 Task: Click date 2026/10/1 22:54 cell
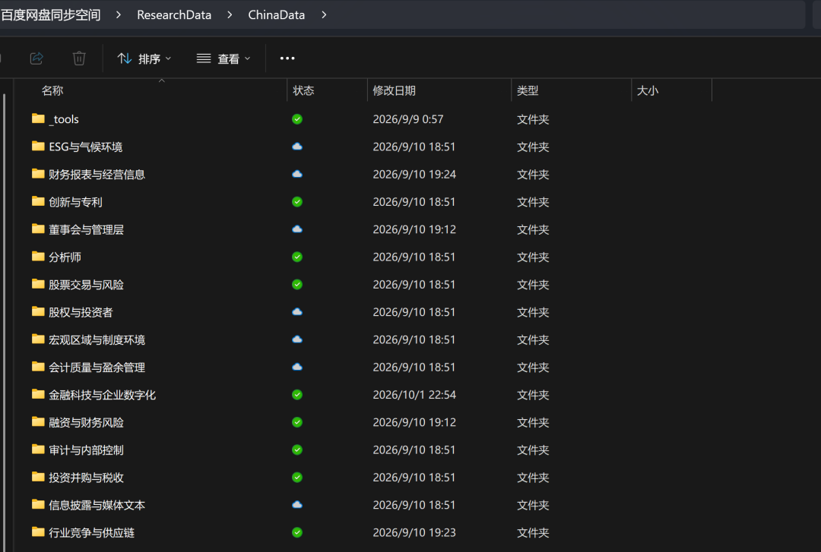(x=414, y=395)
